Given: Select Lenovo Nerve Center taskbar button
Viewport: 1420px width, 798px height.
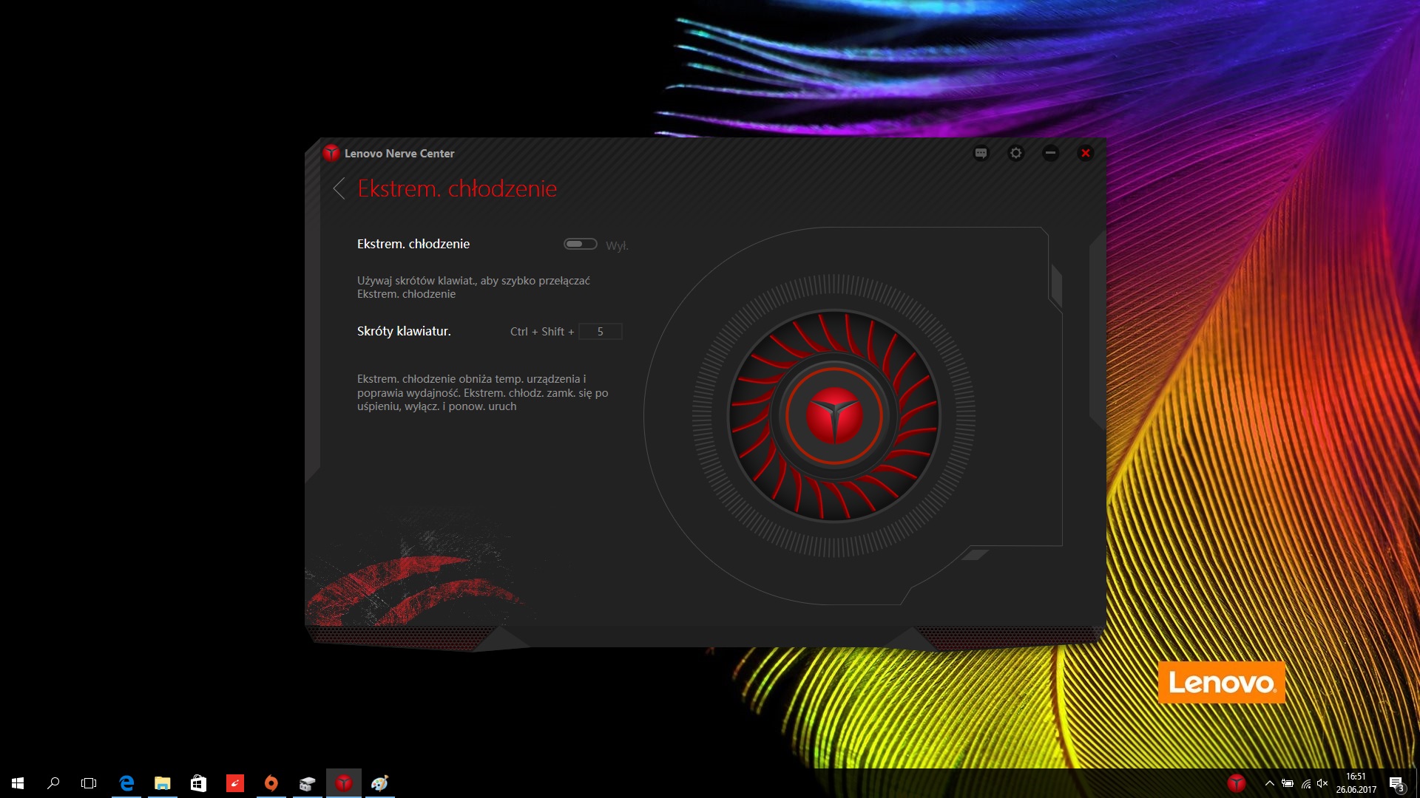Looking at the screenshot, I should pos(344,783).
